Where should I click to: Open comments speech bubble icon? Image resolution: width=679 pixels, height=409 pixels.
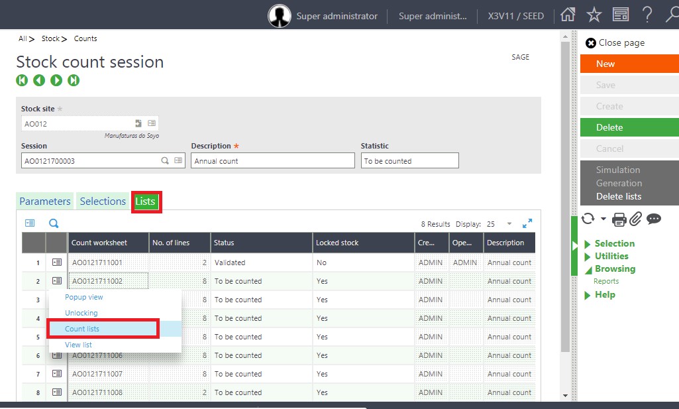(x=654, y=219)
